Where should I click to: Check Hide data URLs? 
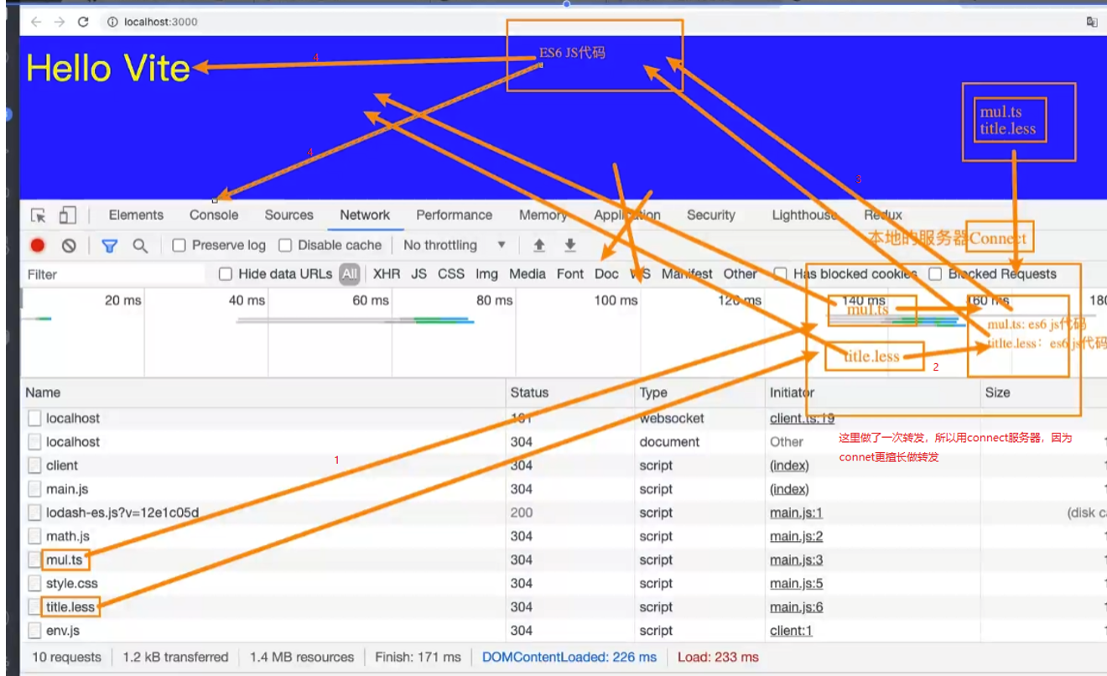click(225, 274)
